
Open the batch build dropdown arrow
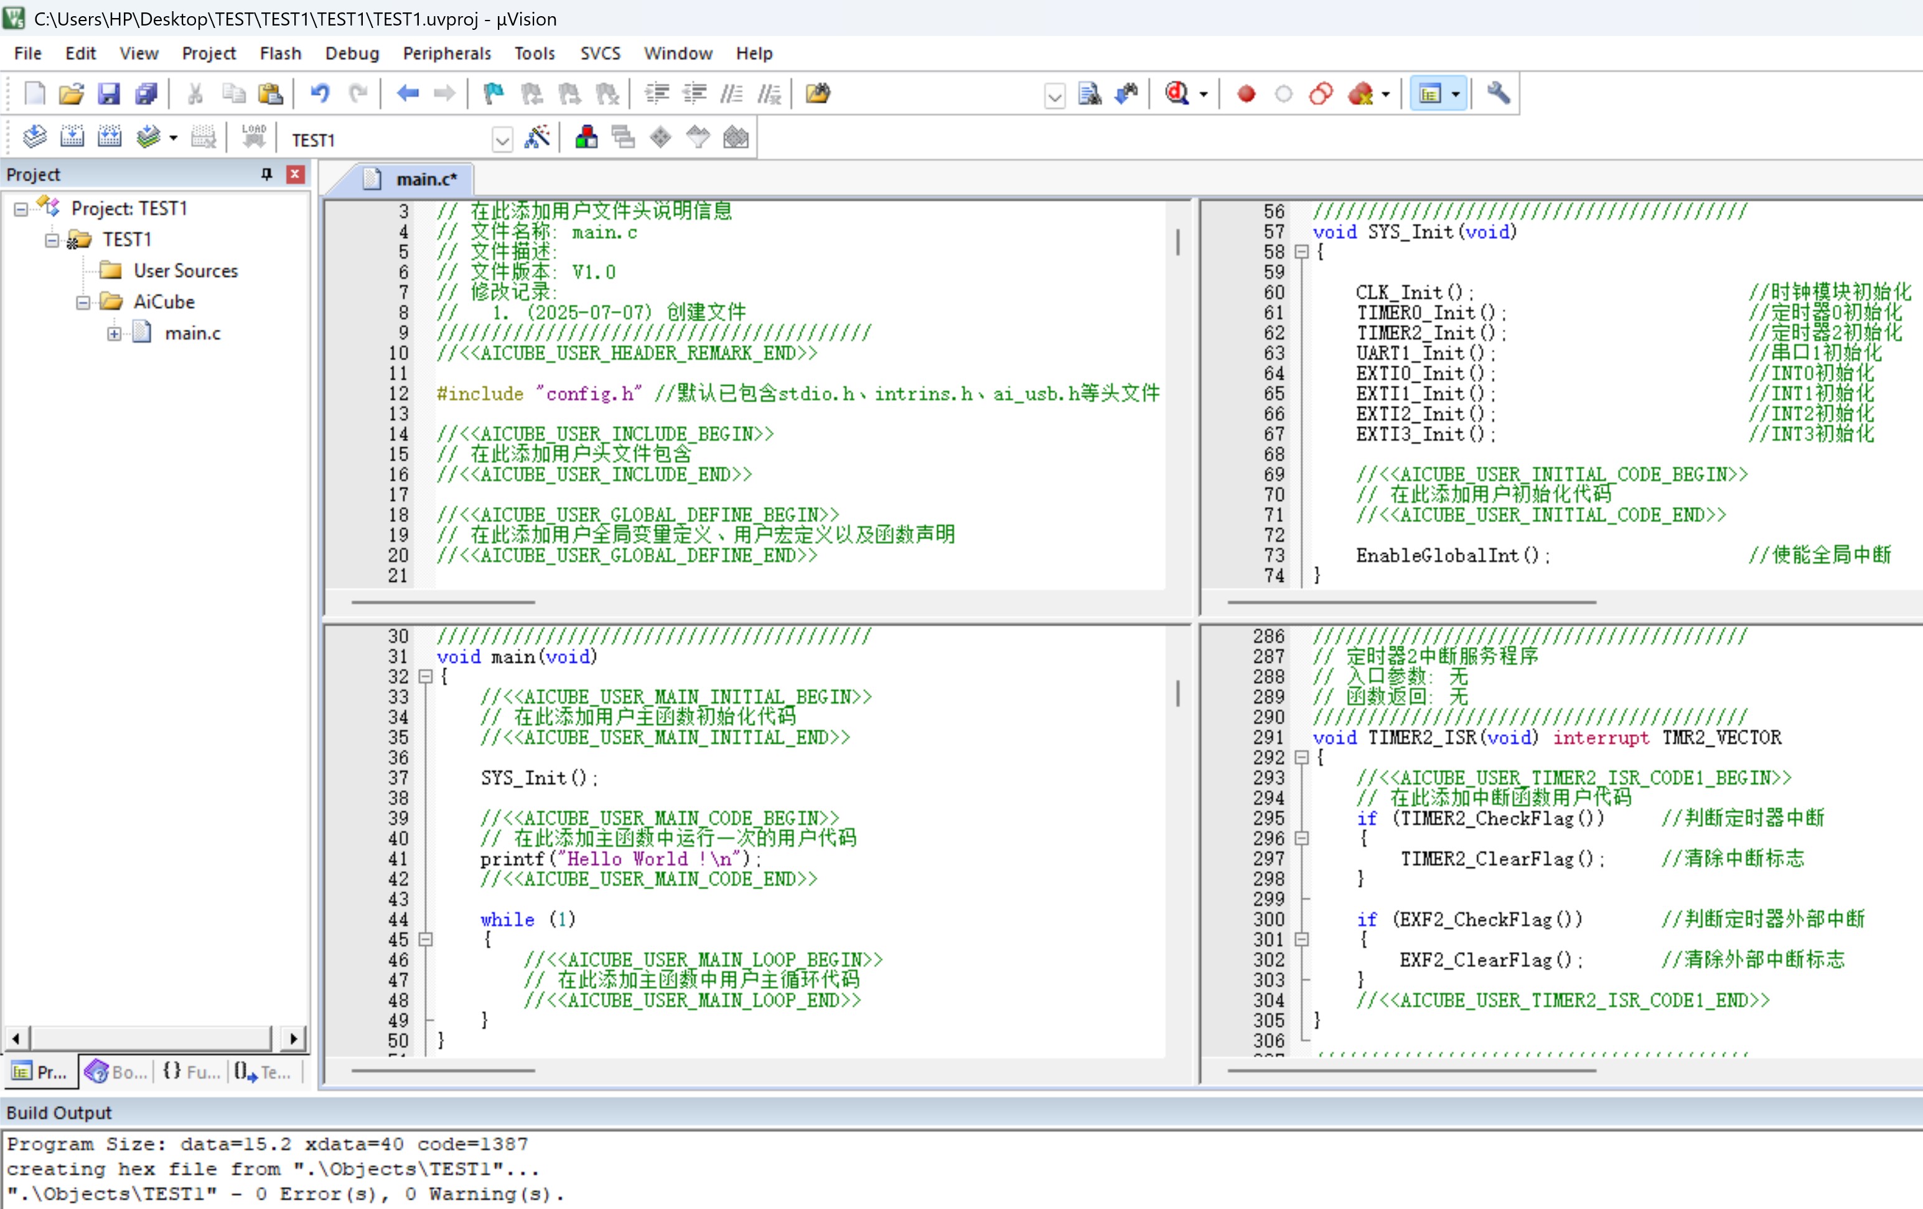173,139
